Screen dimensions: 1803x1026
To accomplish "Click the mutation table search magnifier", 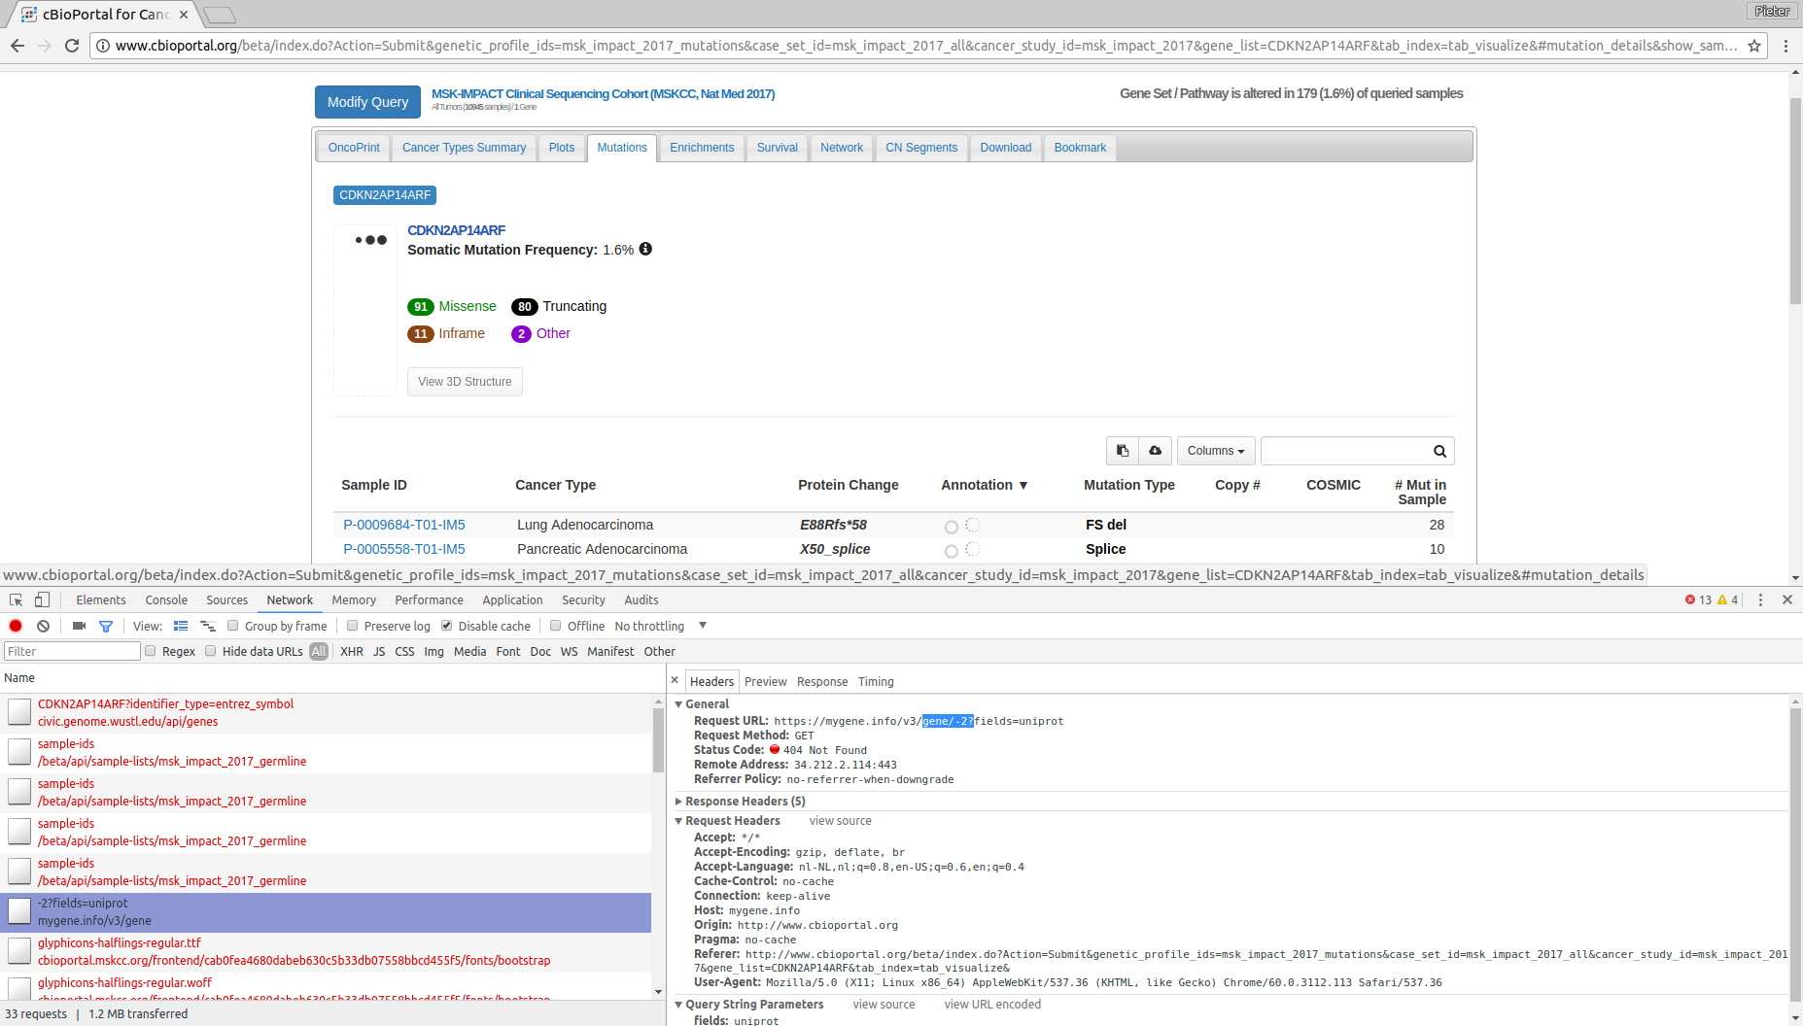I will (x=1439, y=451).
